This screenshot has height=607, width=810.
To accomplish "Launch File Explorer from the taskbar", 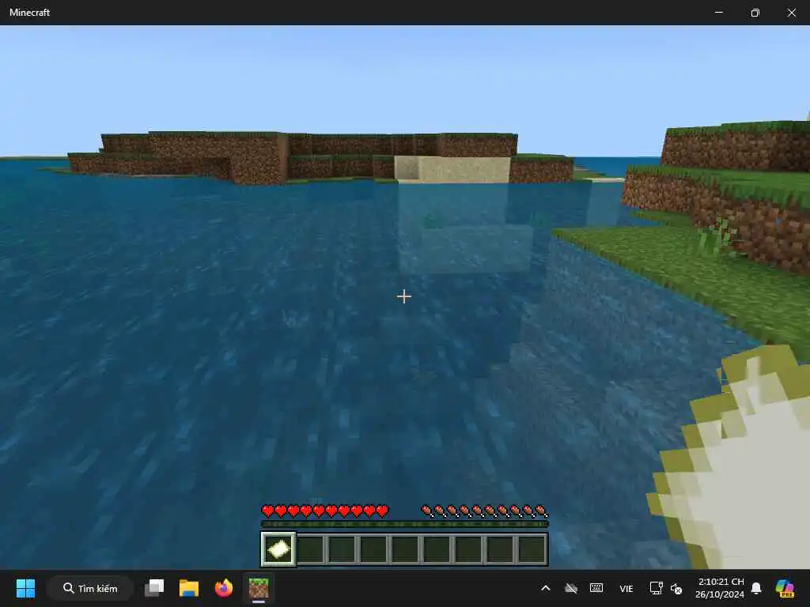I will [x=189, y=588].
